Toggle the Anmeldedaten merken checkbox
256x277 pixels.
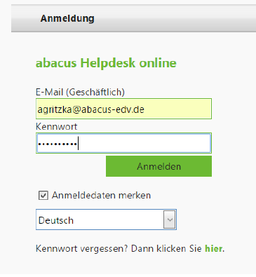43,195
